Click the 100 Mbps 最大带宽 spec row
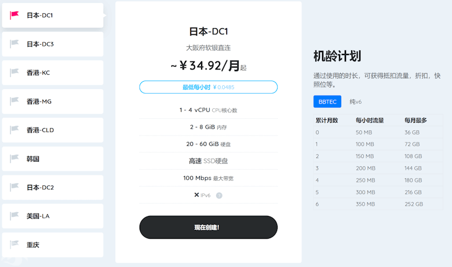Viewport: 452px width, 267px height. click(x=208, y=178)
